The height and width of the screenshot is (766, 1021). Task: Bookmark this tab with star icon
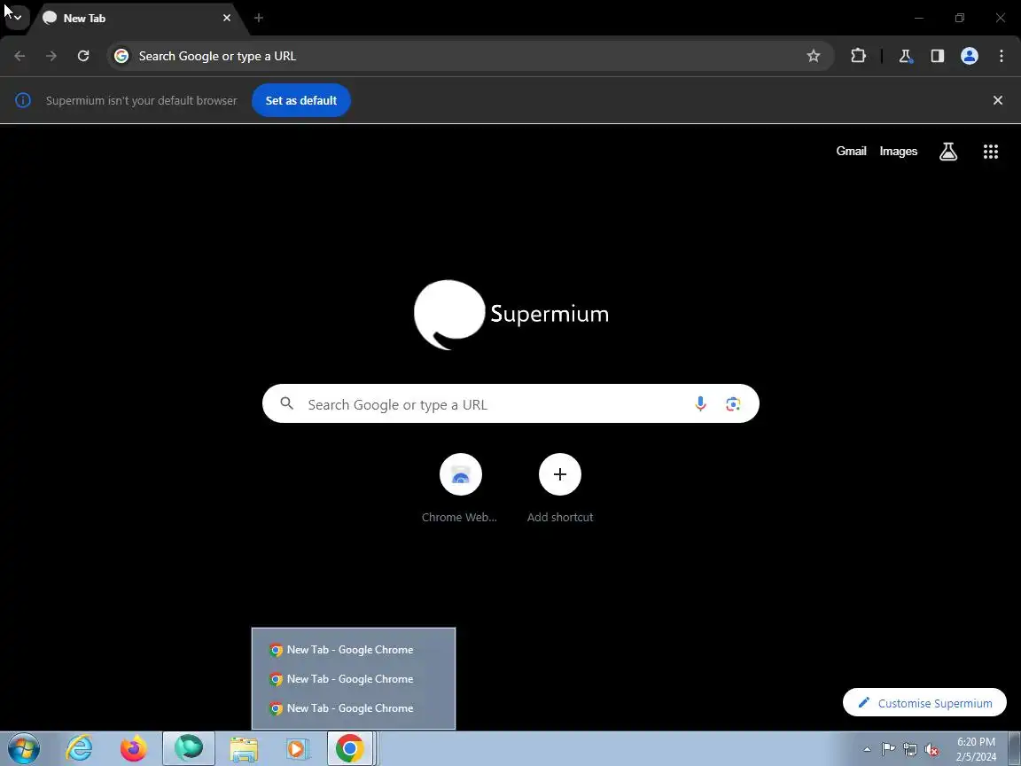[x=814, y=56]
